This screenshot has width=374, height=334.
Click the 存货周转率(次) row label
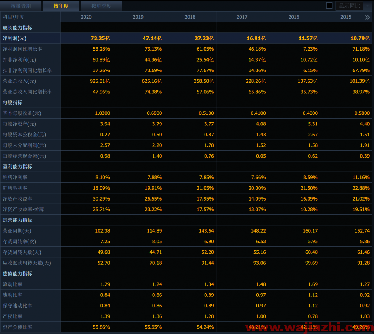[19, 242]
